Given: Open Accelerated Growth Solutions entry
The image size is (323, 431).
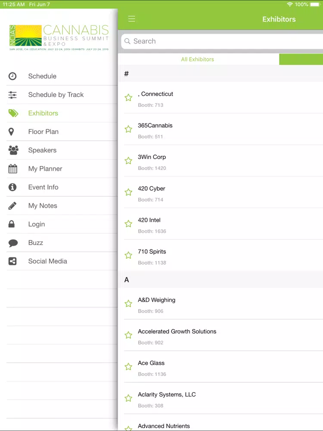Looking at the screenshot, I should [221, 335].
